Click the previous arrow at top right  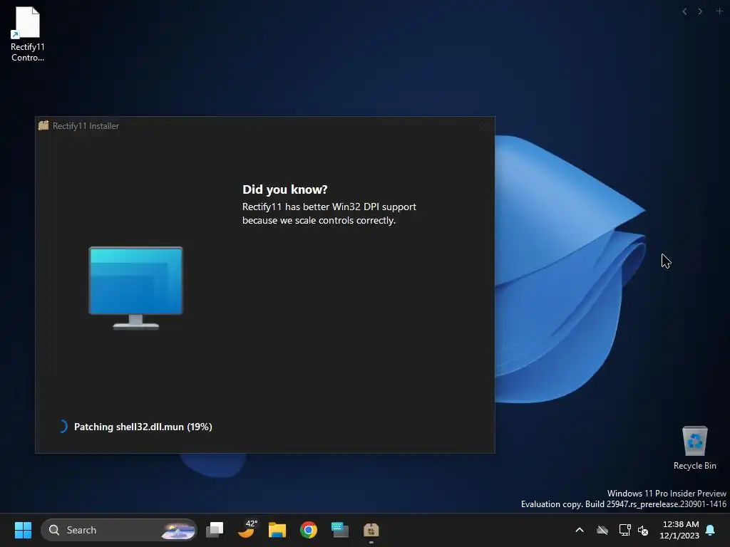pyautogui.click(x=684, y=11)
